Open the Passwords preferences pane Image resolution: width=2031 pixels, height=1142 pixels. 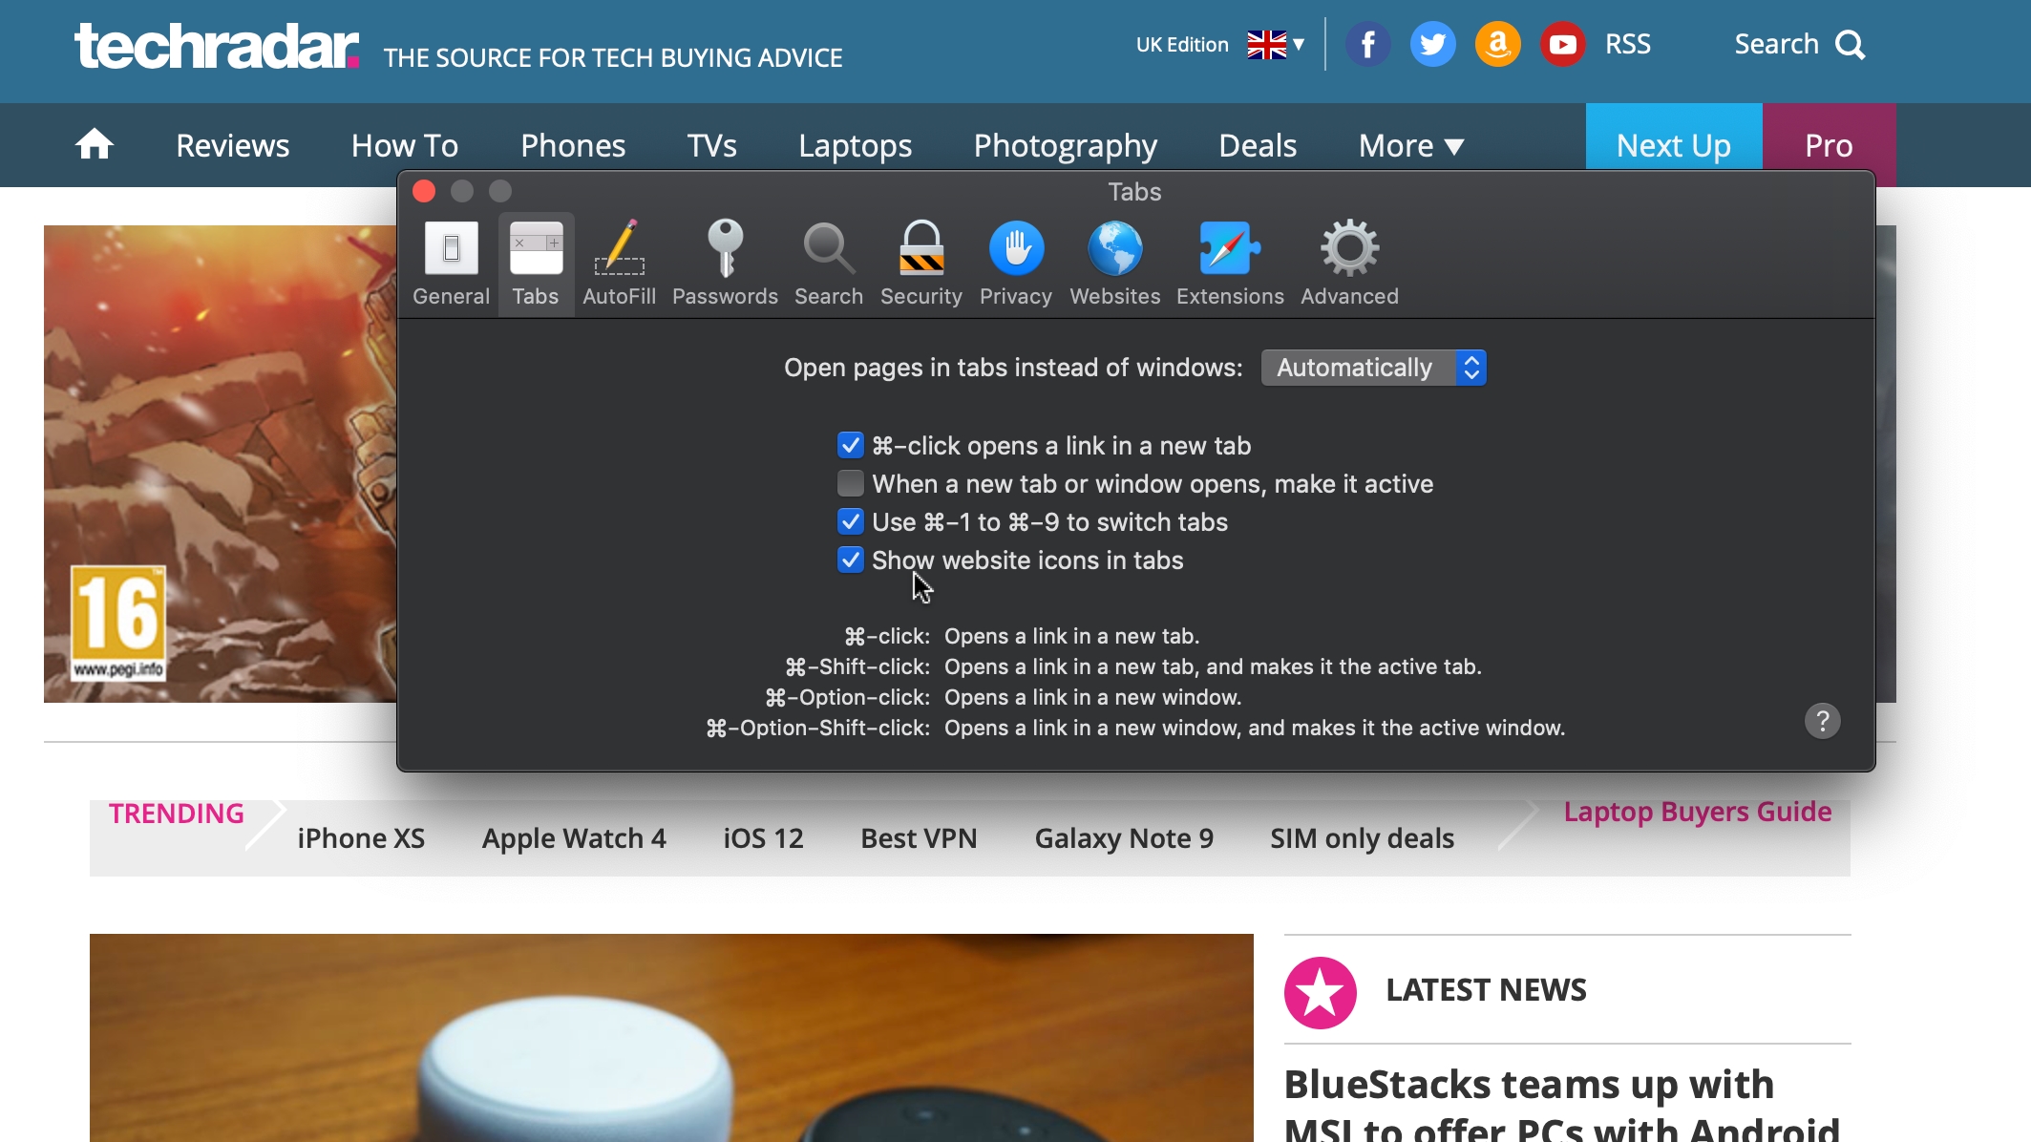point(725,264)
